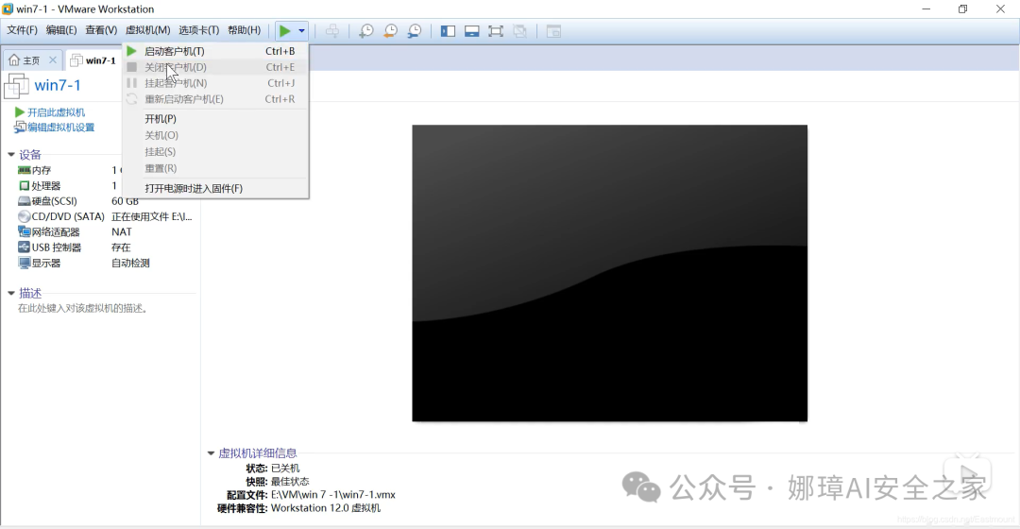Choose 重新启动客户机(E) menu entry
The image size is (1020, 529).
click(215, 99)
